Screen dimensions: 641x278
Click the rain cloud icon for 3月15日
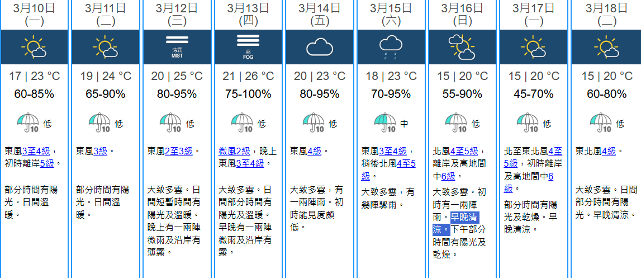[391, 47]
